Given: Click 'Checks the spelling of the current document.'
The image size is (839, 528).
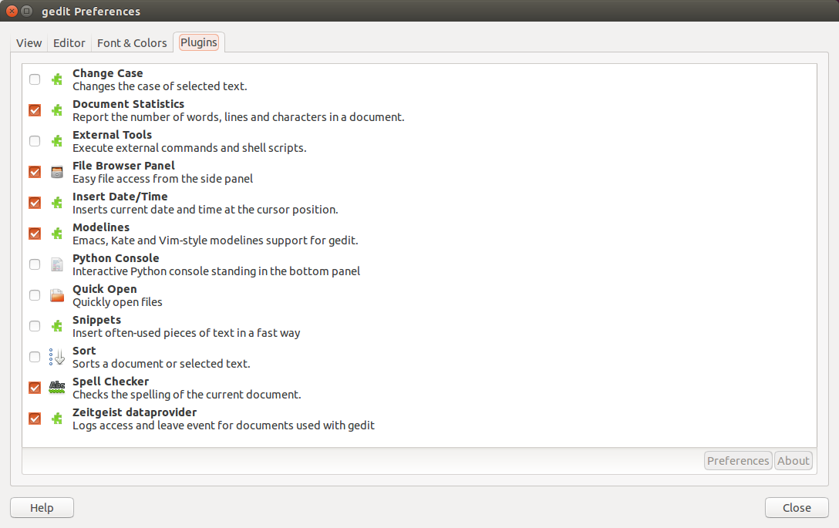Looking at the screenshot, I should click(187, 395).
